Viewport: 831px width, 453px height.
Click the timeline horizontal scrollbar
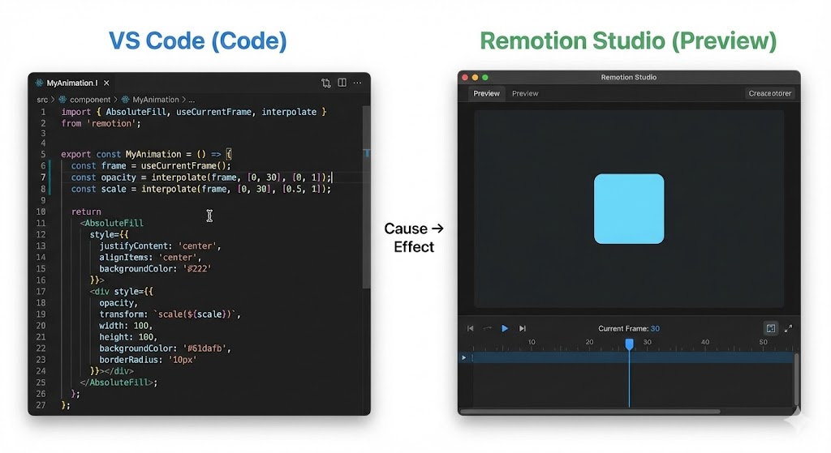(x=590, y=412)
